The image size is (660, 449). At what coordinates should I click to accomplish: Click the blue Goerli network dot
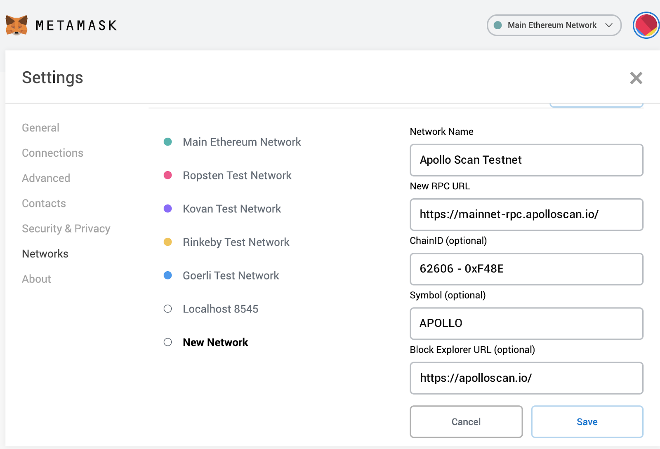[168, 275]
